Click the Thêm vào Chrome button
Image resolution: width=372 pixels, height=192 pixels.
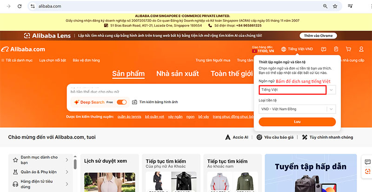point(318,35)
